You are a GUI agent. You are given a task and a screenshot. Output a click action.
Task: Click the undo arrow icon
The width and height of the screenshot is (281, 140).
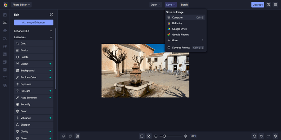tap(261, 136)
